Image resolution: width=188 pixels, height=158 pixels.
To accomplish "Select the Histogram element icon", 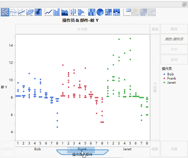I will pyautogui.click(x=82, y=12).
